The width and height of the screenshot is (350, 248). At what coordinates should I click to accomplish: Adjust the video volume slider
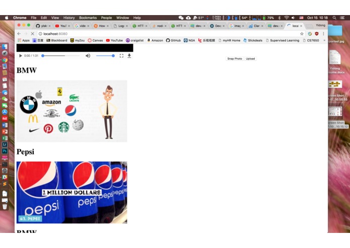click(105, 56)
